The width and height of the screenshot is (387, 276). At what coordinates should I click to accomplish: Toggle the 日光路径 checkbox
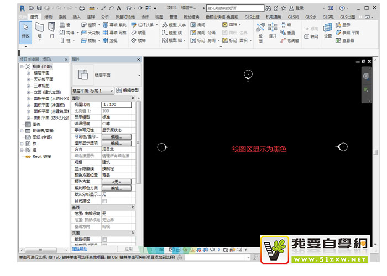[104, 201]
